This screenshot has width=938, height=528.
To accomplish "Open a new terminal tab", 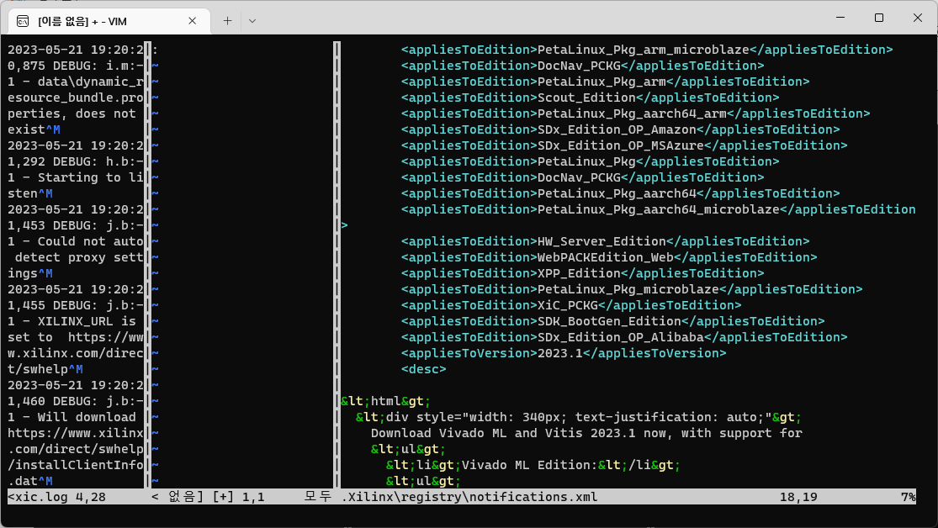I will 227,21.
